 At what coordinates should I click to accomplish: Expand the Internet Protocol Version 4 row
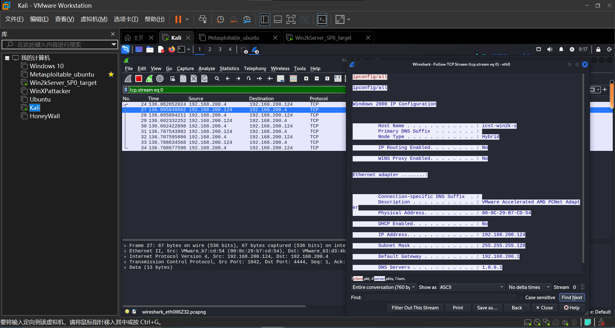(125, 257)
